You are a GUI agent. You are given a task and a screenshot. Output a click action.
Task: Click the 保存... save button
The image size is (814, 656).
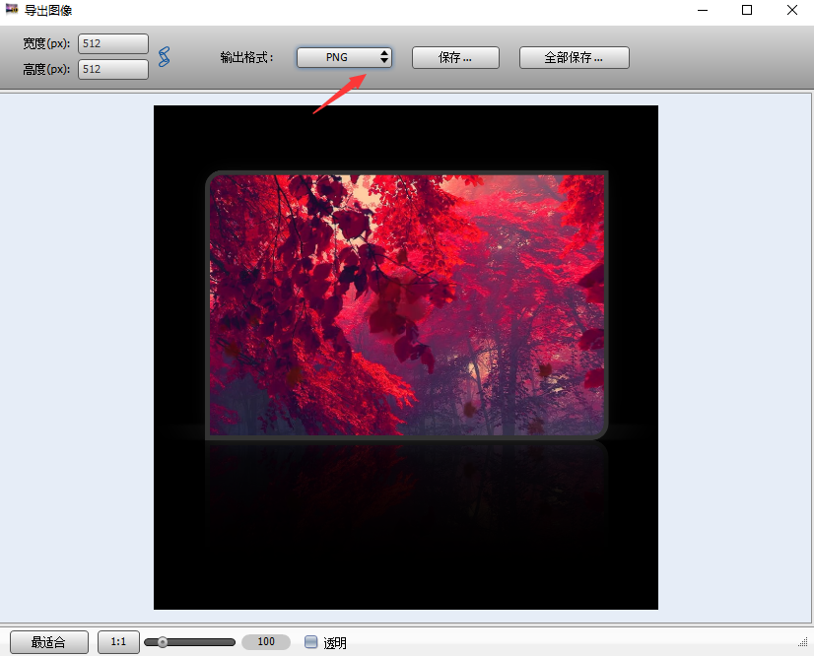455,57
